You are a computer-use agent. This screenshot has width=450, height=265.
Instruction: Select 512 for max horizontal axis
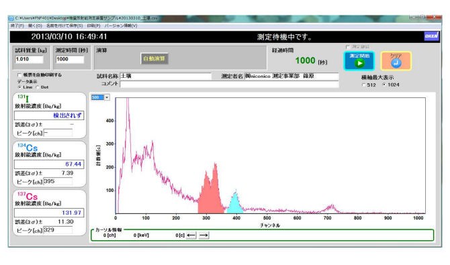[x=363, y=85]
